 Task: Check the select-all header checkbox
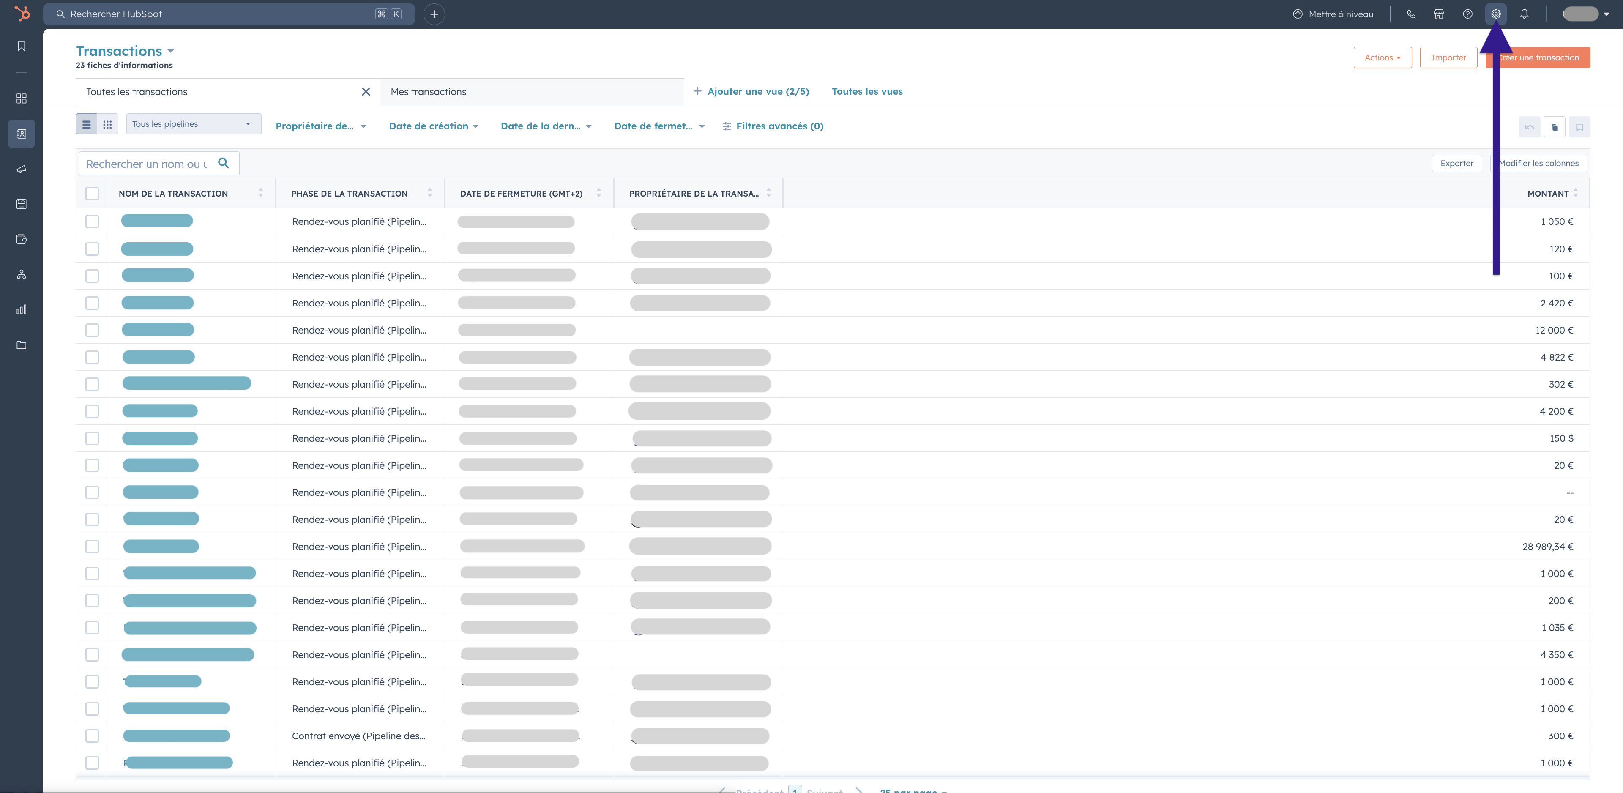point(92,194)
